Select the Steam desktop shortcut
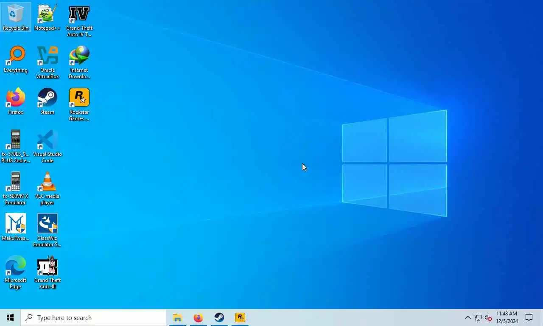The height and width of the screenshot is (326, 543). coord(47,101)
